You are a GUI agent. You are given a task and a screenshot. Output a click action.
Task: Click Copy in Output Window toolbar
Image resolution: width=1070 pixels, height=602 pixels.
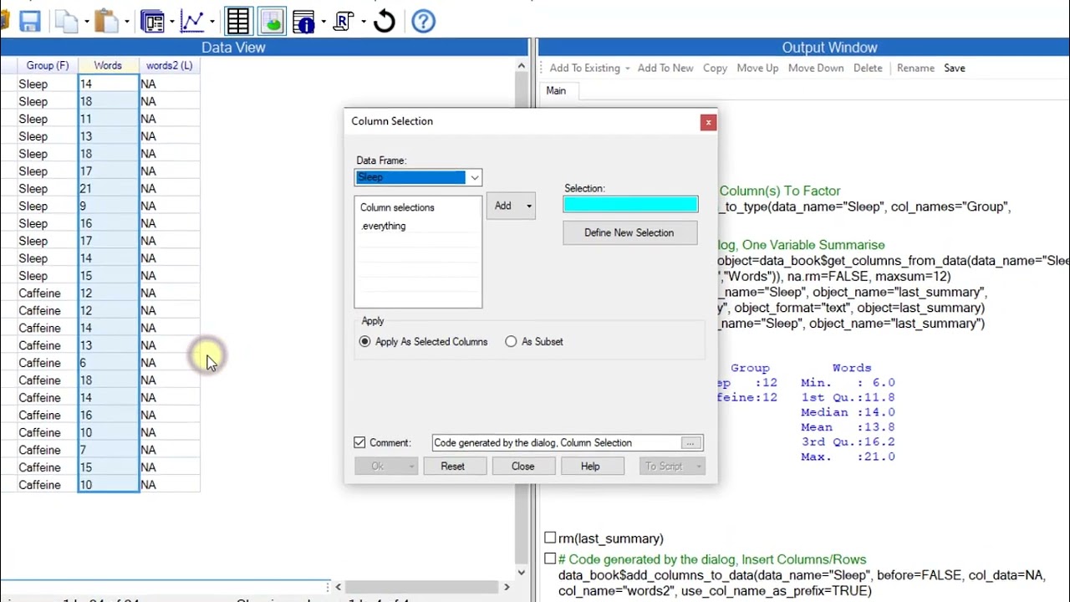coord(715,69)
